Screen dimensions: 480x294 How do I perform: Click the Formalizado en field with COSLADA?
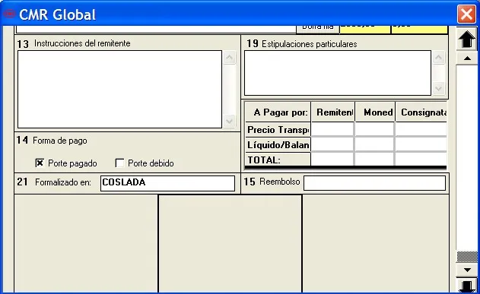pyautogui.click(x=167, y=183)
